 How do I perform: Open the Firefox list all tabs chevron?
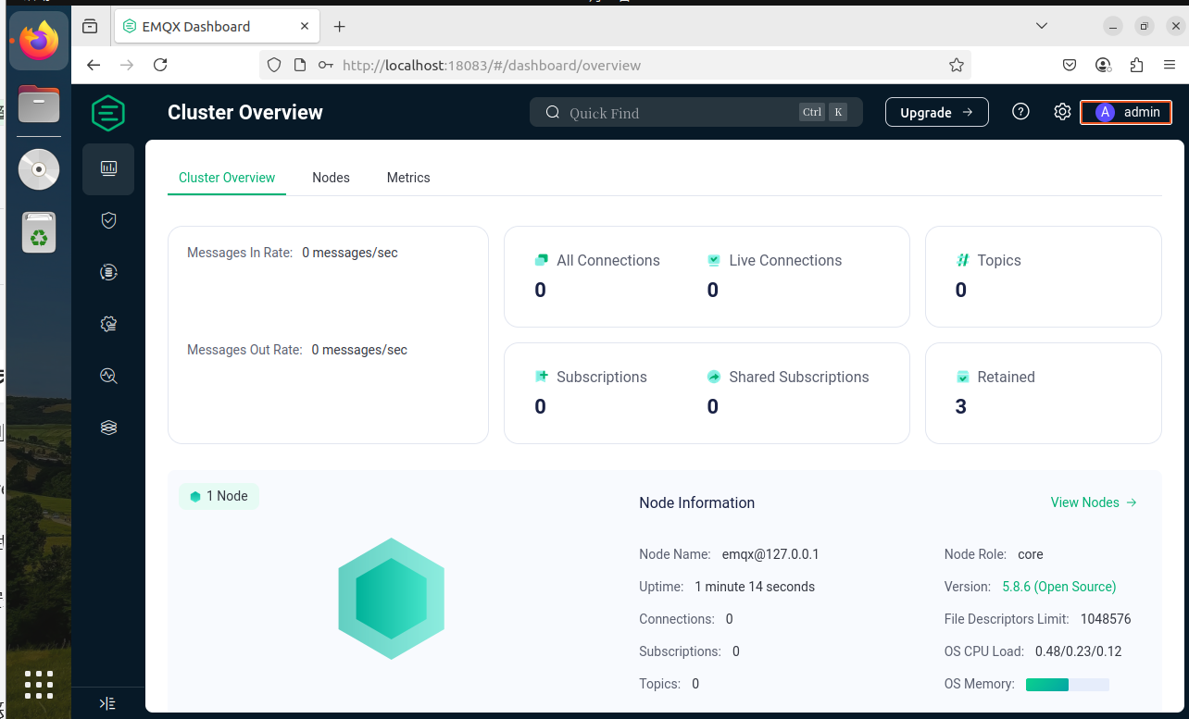[1043, 26]
